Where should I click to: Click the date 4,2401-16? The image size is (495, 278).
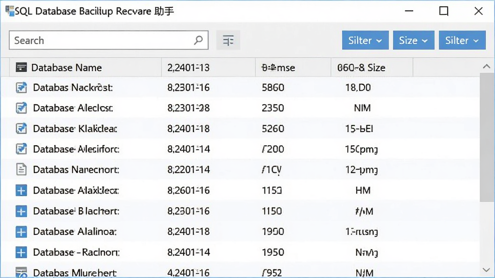[189, 273]
